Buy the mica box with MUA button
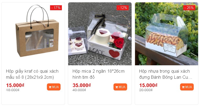The image size is (200, 107). (120, 87)
